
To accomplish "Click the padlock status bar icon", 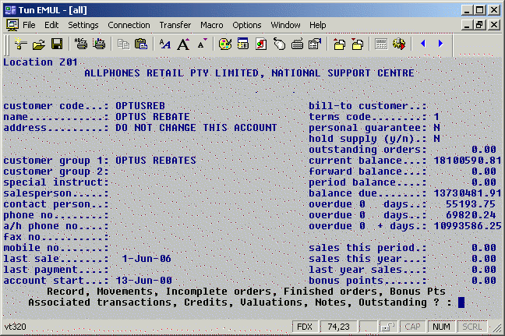I will tap(387, 327).
